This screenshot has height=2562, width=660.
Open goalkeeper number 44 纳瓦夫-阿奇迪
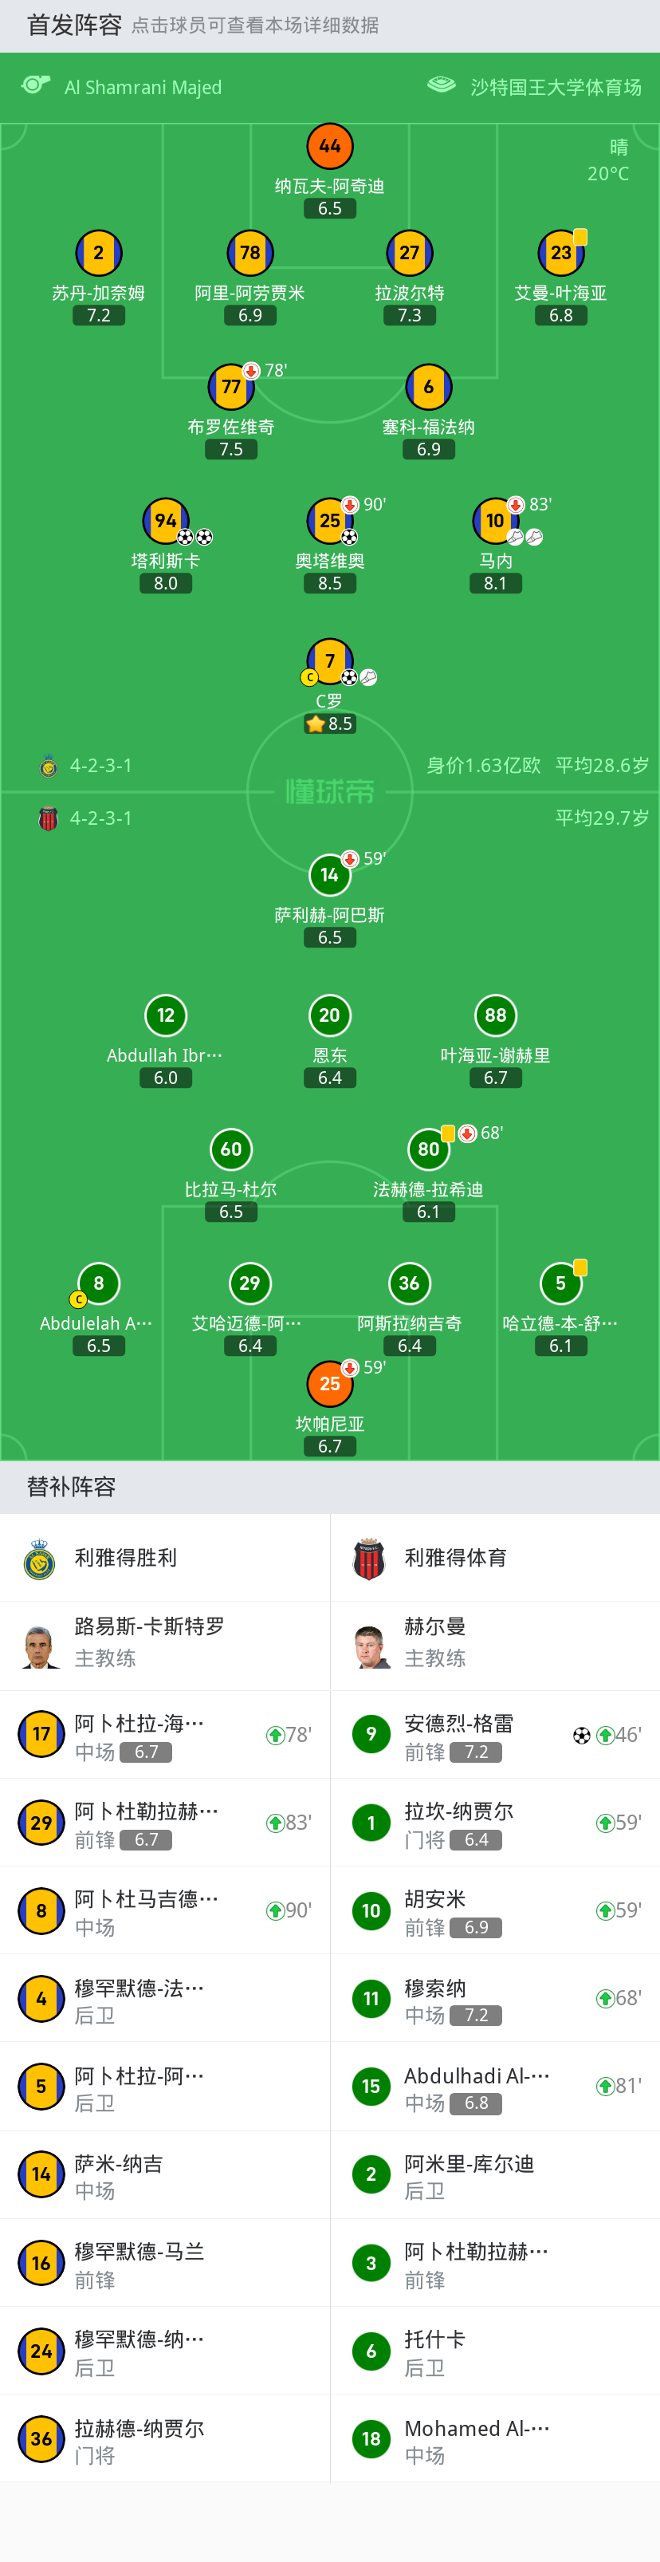click(330, 146)
